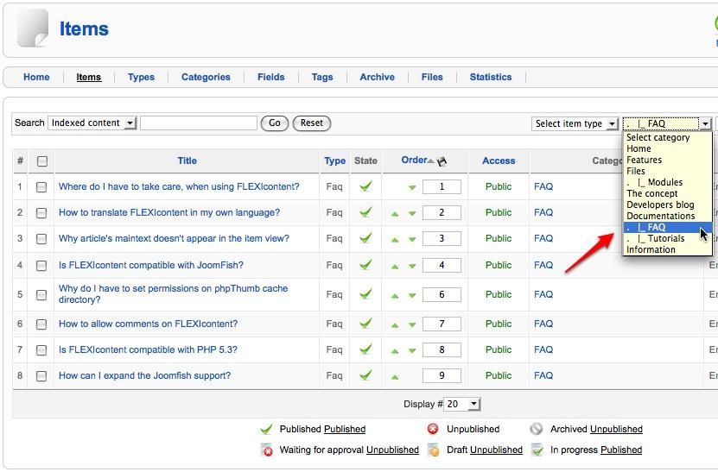Image resolution: width=718 pixels, height=472 pixels.
Task: Choose Home in category list
Action: pyautogui.click(x=668, y=148)
